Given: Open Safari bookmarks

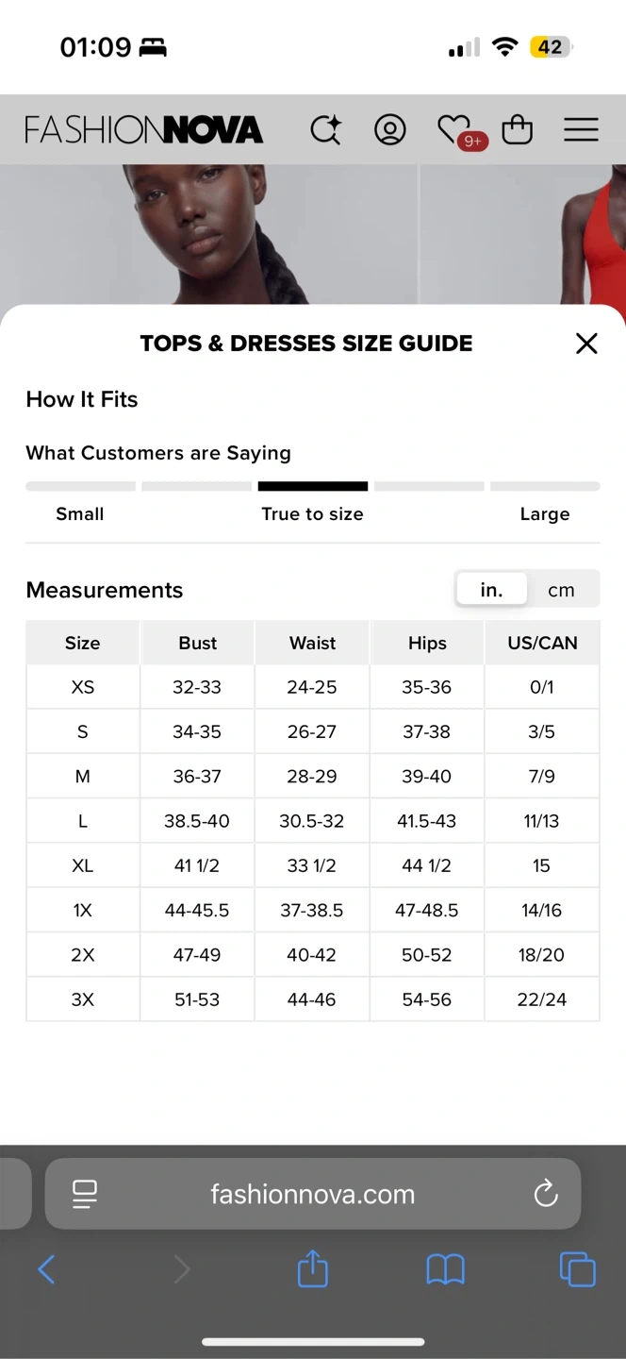Looking at the screenshot, I should 445,1269.
